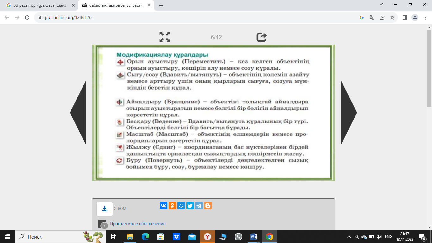Image resolution: width=432 pixels, height=243 pixels.
Task: Open volume control in tray
Action: [379, 237]
